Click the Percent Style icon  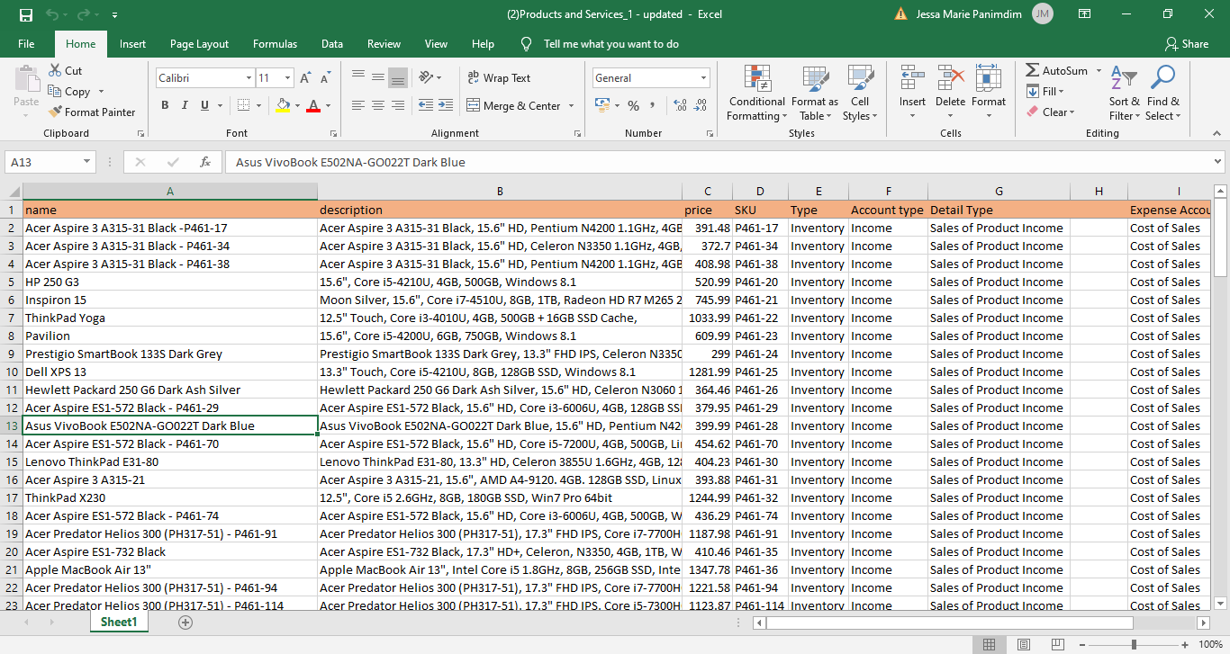(x=633, y=105)
